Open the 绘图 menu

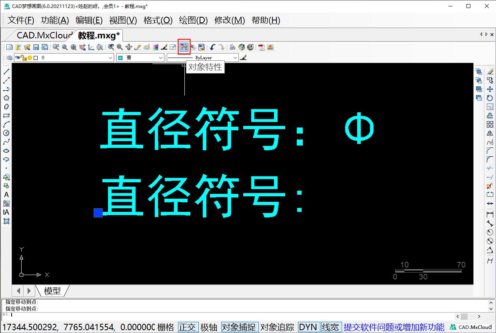[x=192, y=20]
